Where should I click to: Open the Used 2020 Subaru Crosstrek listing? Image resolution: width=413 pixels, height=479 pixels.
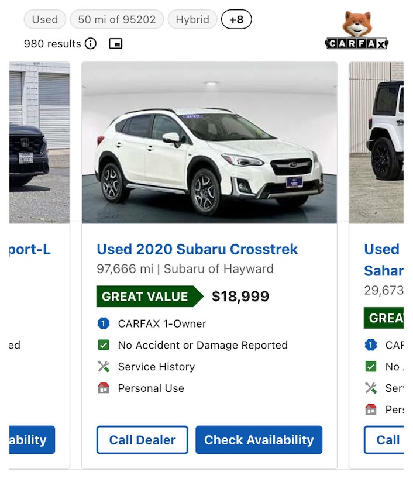click(198, 249)
